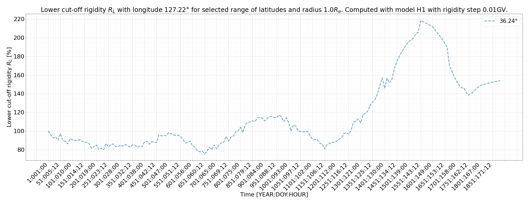The width and height of the screenshot is (529, 204).
Task: Click x-axis tick label 1051:097:12
Action: click(x=285, y=177)
